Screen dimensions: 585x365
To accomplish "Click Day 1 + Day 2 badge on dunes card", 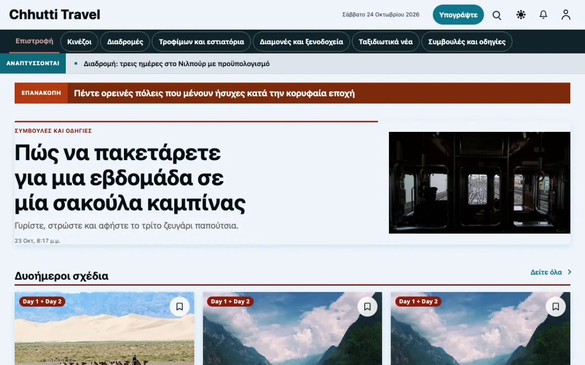I will 42,302.
